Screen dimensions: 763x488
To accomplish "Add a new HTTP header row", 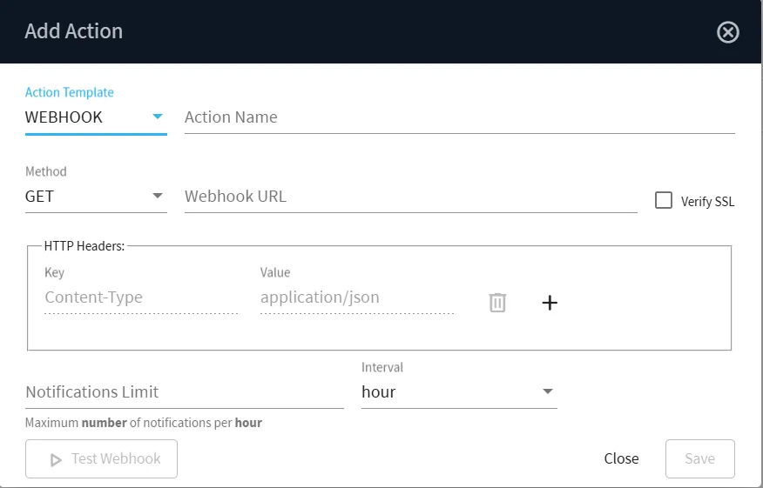I will pos(550,303).
